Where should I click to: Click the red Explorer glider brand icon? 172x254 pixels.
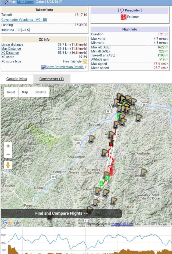123,17
